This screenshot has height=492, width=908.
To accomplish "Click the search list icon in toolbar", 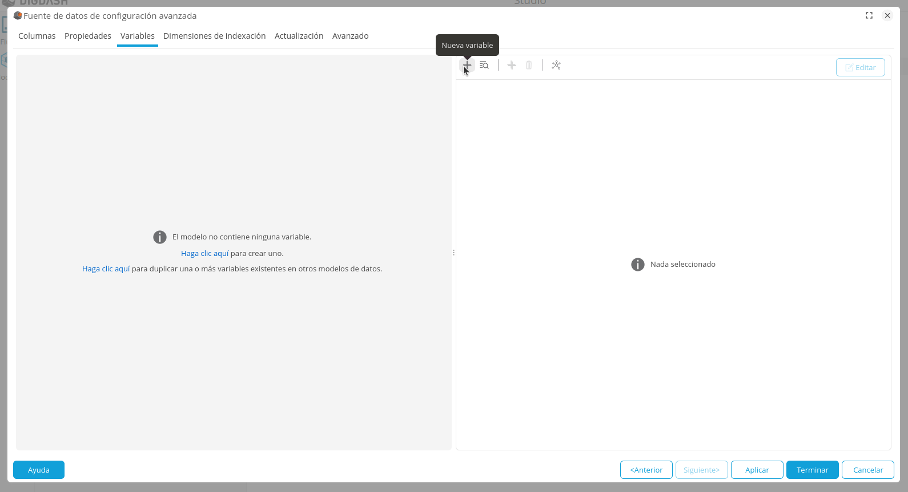I will click(x=484, y=66).
